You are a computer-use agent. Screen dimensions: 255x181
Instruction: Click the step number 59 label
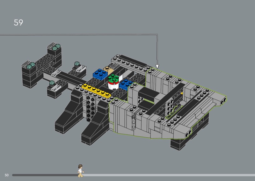click(18, 23)
